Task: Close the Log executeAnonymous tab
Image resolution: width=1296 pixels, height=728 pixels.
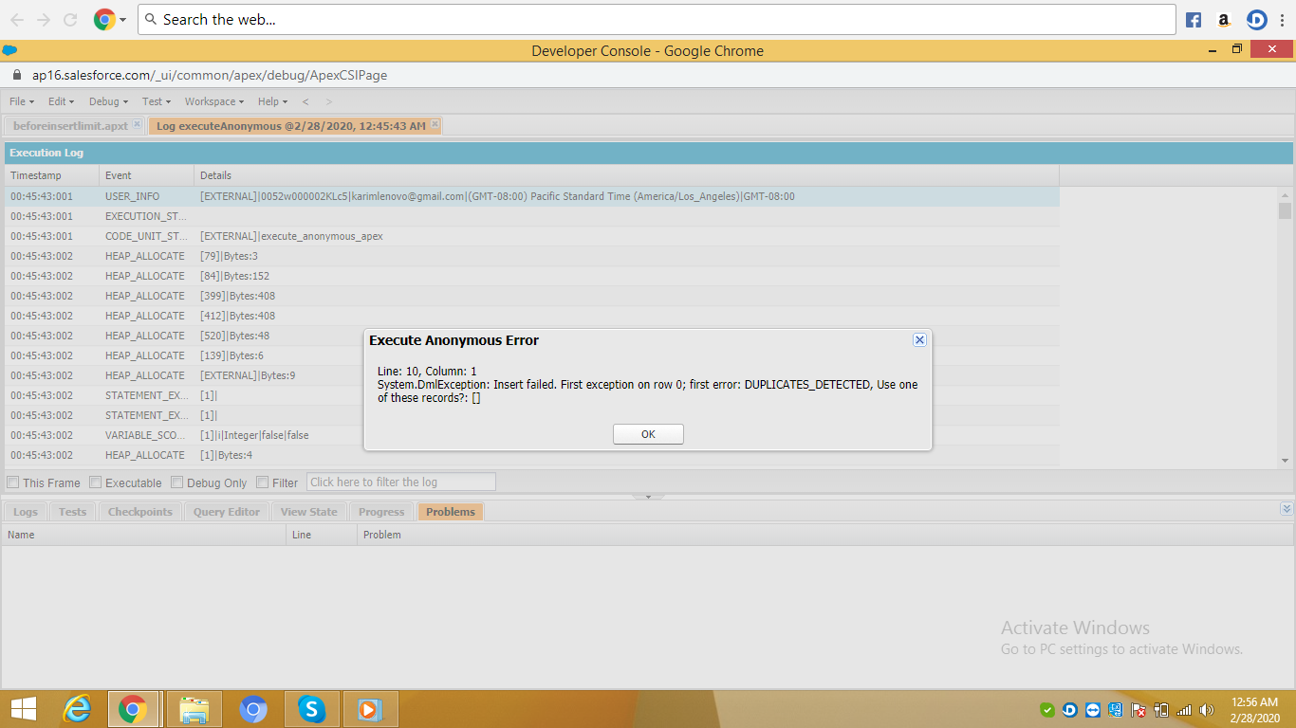Action: click(x=435, y=124)
